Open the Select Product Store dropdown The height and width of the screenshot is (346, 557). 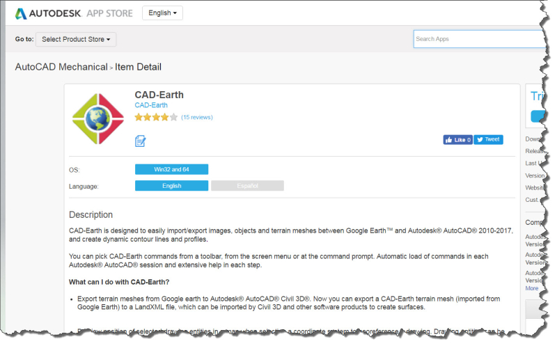tap(76, 40)
